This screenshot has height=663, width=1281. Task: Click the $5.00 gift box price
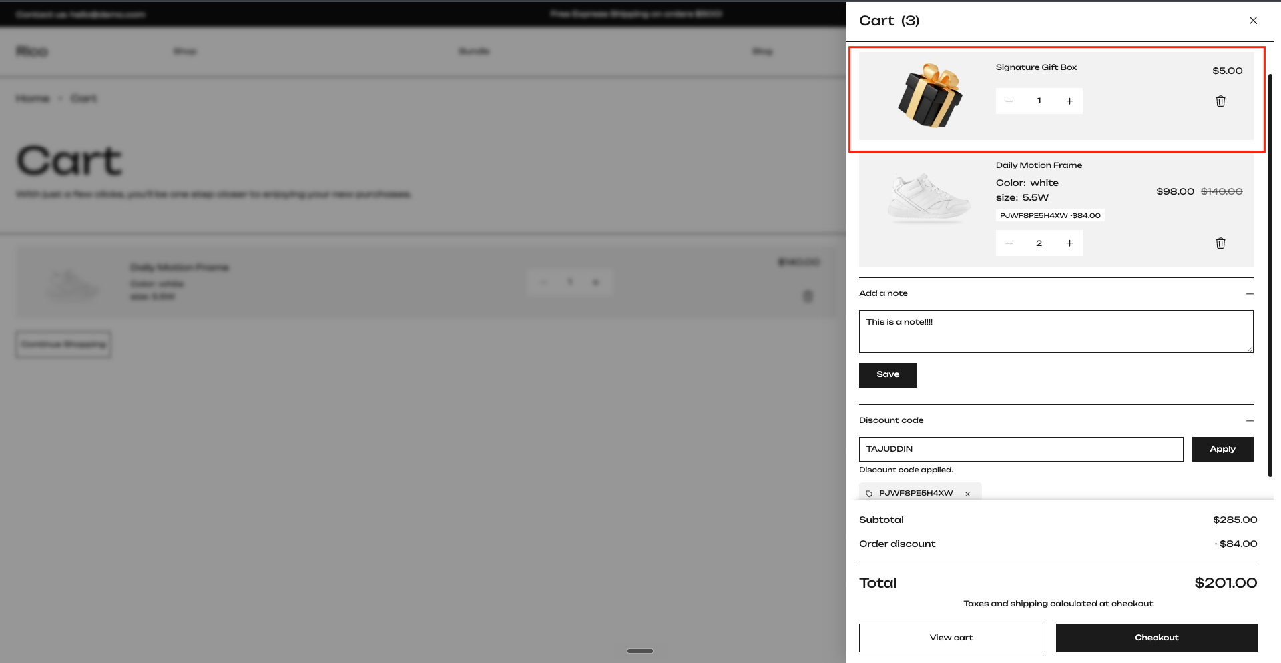pos(1227,71)
